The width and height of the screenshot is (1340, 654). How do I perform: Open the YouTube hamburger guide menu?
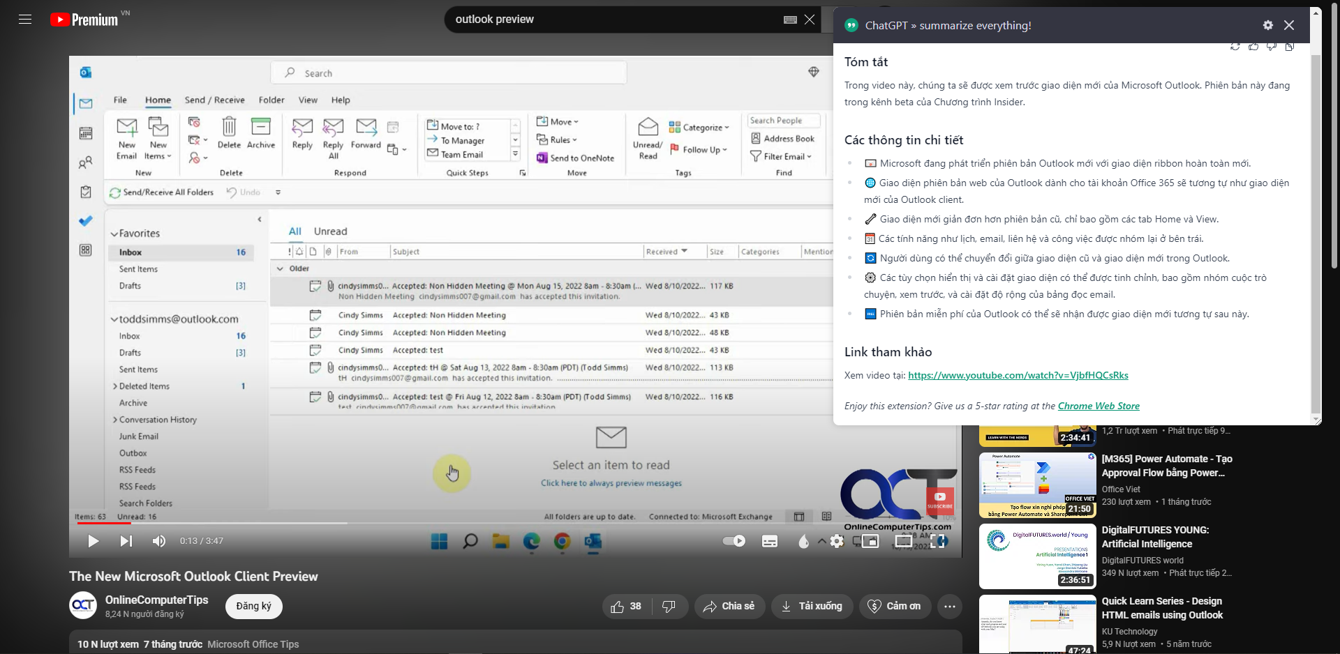pyautogui.click(x=25, y=20)
